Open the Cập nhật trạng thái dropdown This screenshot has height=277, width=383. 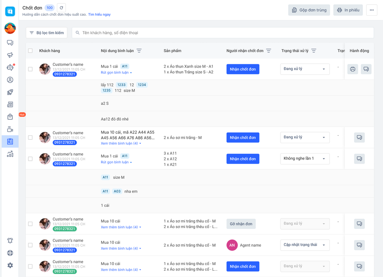pyautogui.click(x=305, y=245)
